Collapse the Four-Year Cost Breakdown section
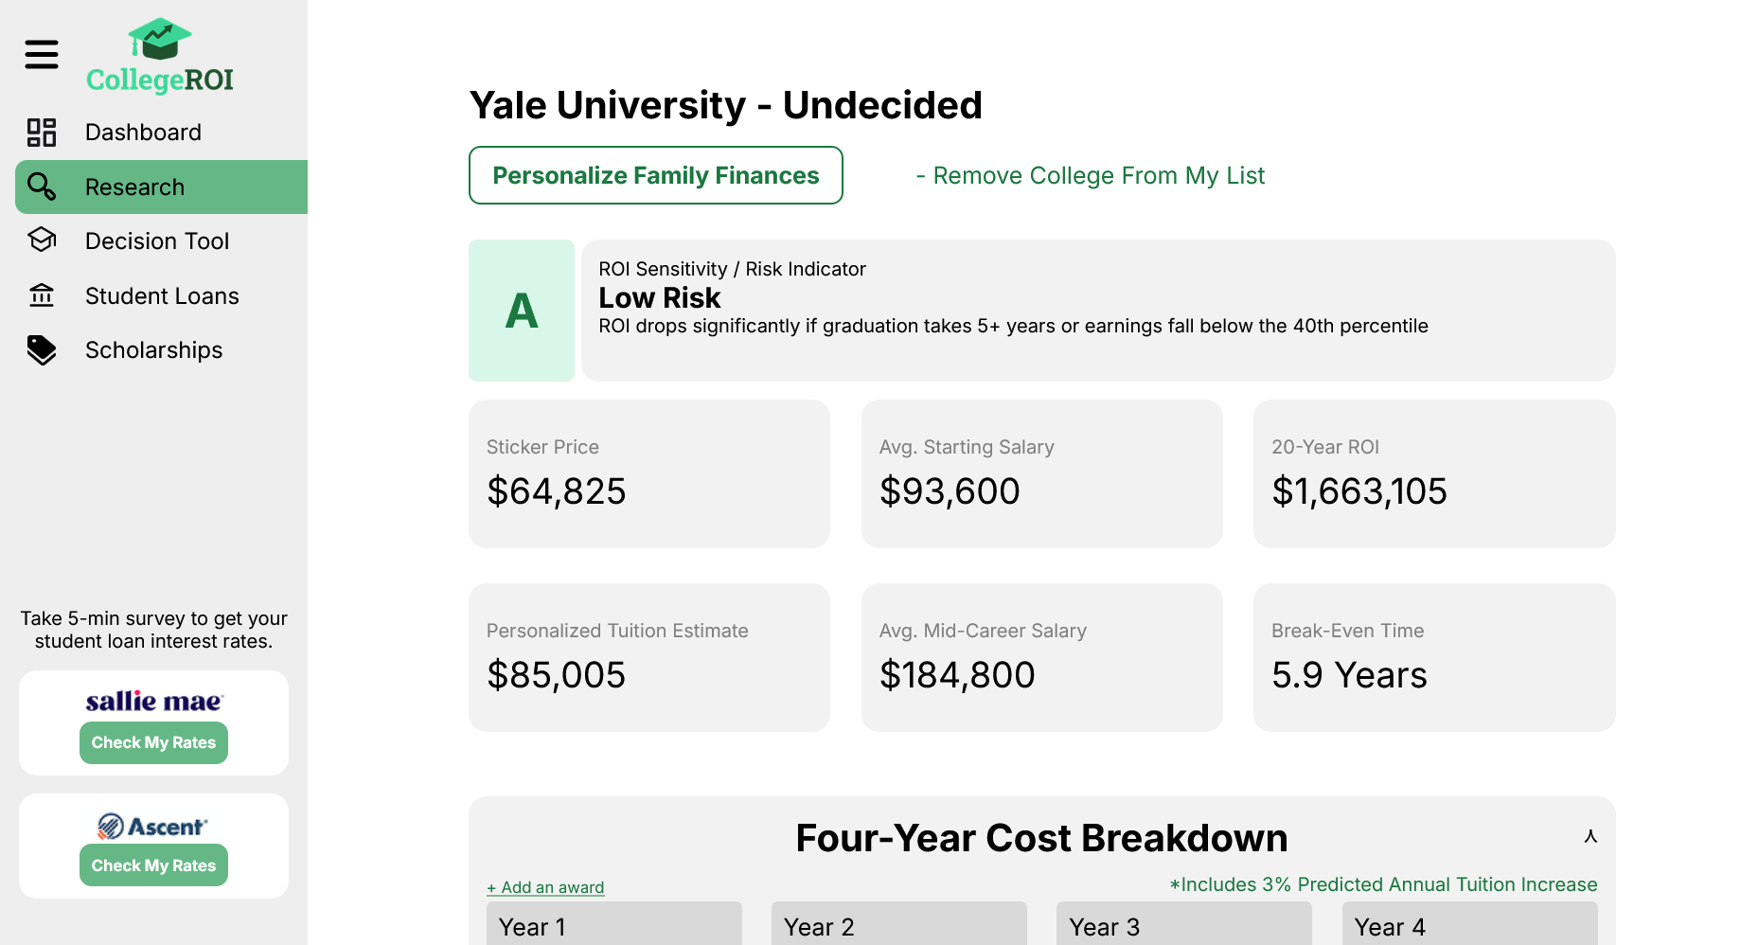This screenshot has height=945, width=1758. pyautogui.click(x=1590, y=837)
